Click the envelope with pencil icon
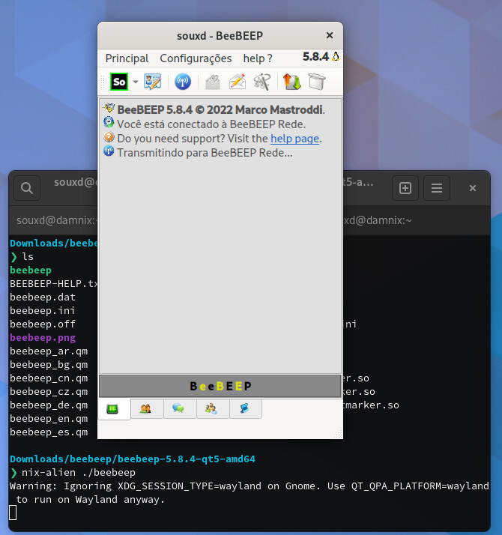The image size is (502, 535). 238,82
